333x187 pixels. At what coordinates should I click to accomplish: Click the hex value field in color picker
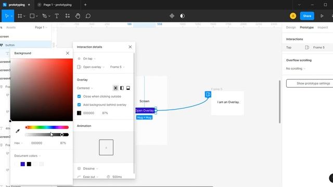[x=36, y=143]
